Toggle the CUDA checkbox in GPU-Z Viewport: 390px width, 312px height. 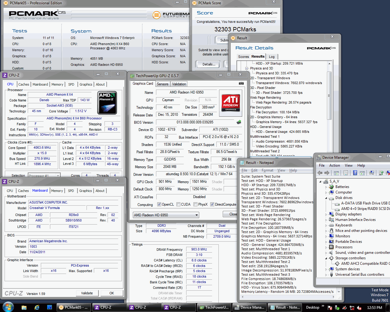point(178,204)
